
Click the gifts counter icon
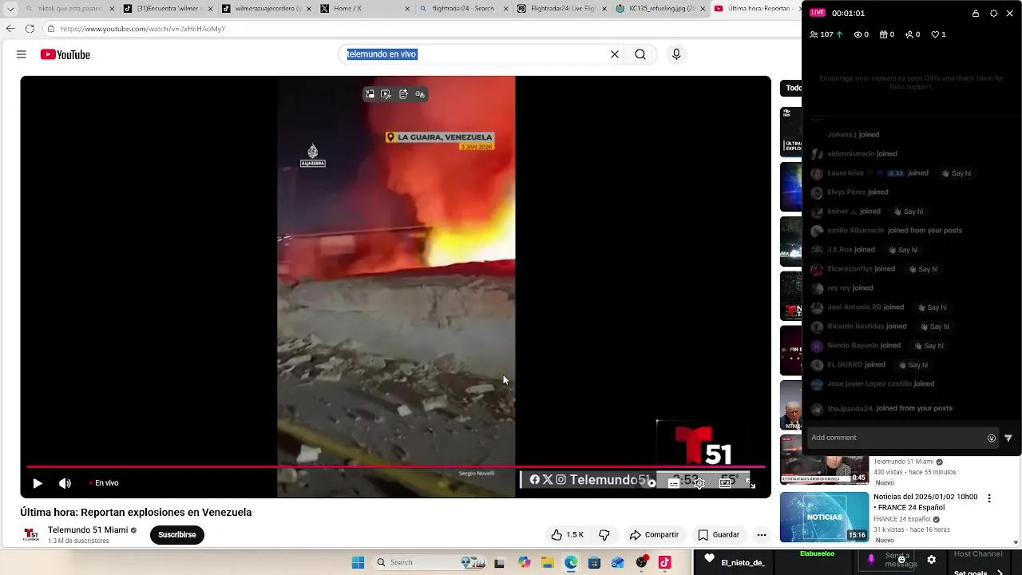pos(884,35)
